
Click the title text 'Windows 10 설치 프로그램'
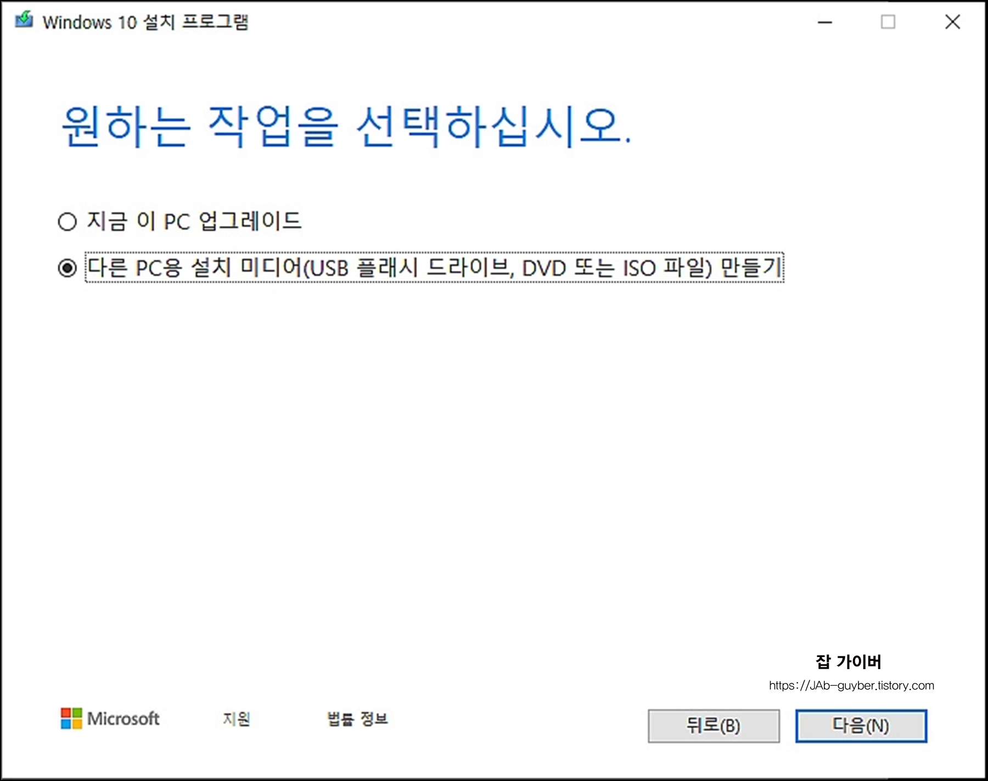point(145,22)
